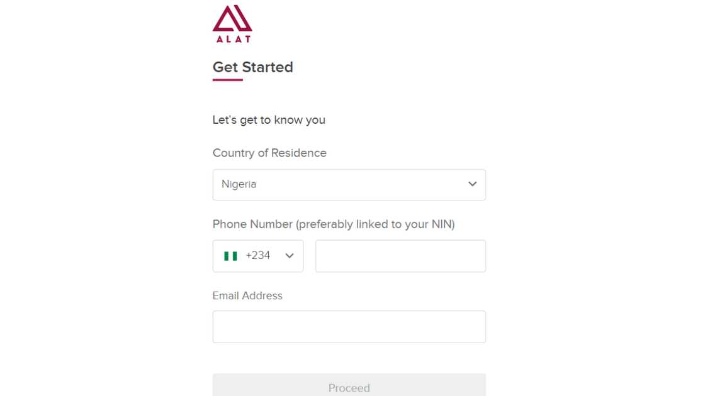Screen dimensions: 705x396
Task: Click the +234 dial code text
Action: [x=259, y=255]
